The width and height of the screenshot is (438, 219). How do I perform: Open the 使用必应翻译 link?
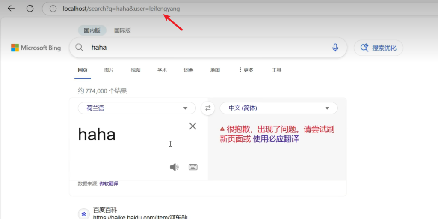click(x=276, y=139)
